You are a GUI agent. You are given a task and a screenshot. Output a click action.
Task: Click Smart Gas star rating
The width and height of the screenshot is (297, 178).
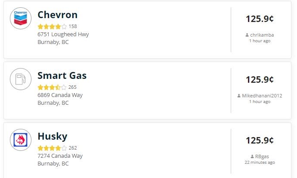pos(52,87)
